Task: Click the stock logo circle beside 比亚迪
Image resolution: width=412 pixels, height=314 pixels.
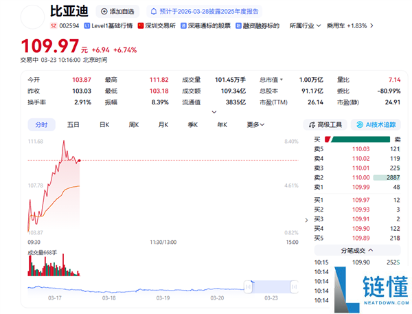Action: 32,16
